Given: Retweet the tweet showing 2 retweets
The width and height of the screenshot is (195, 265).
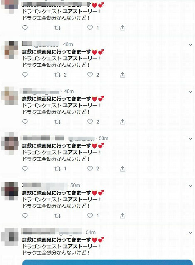Looking at the screenshot, I should tap(57, 75).
